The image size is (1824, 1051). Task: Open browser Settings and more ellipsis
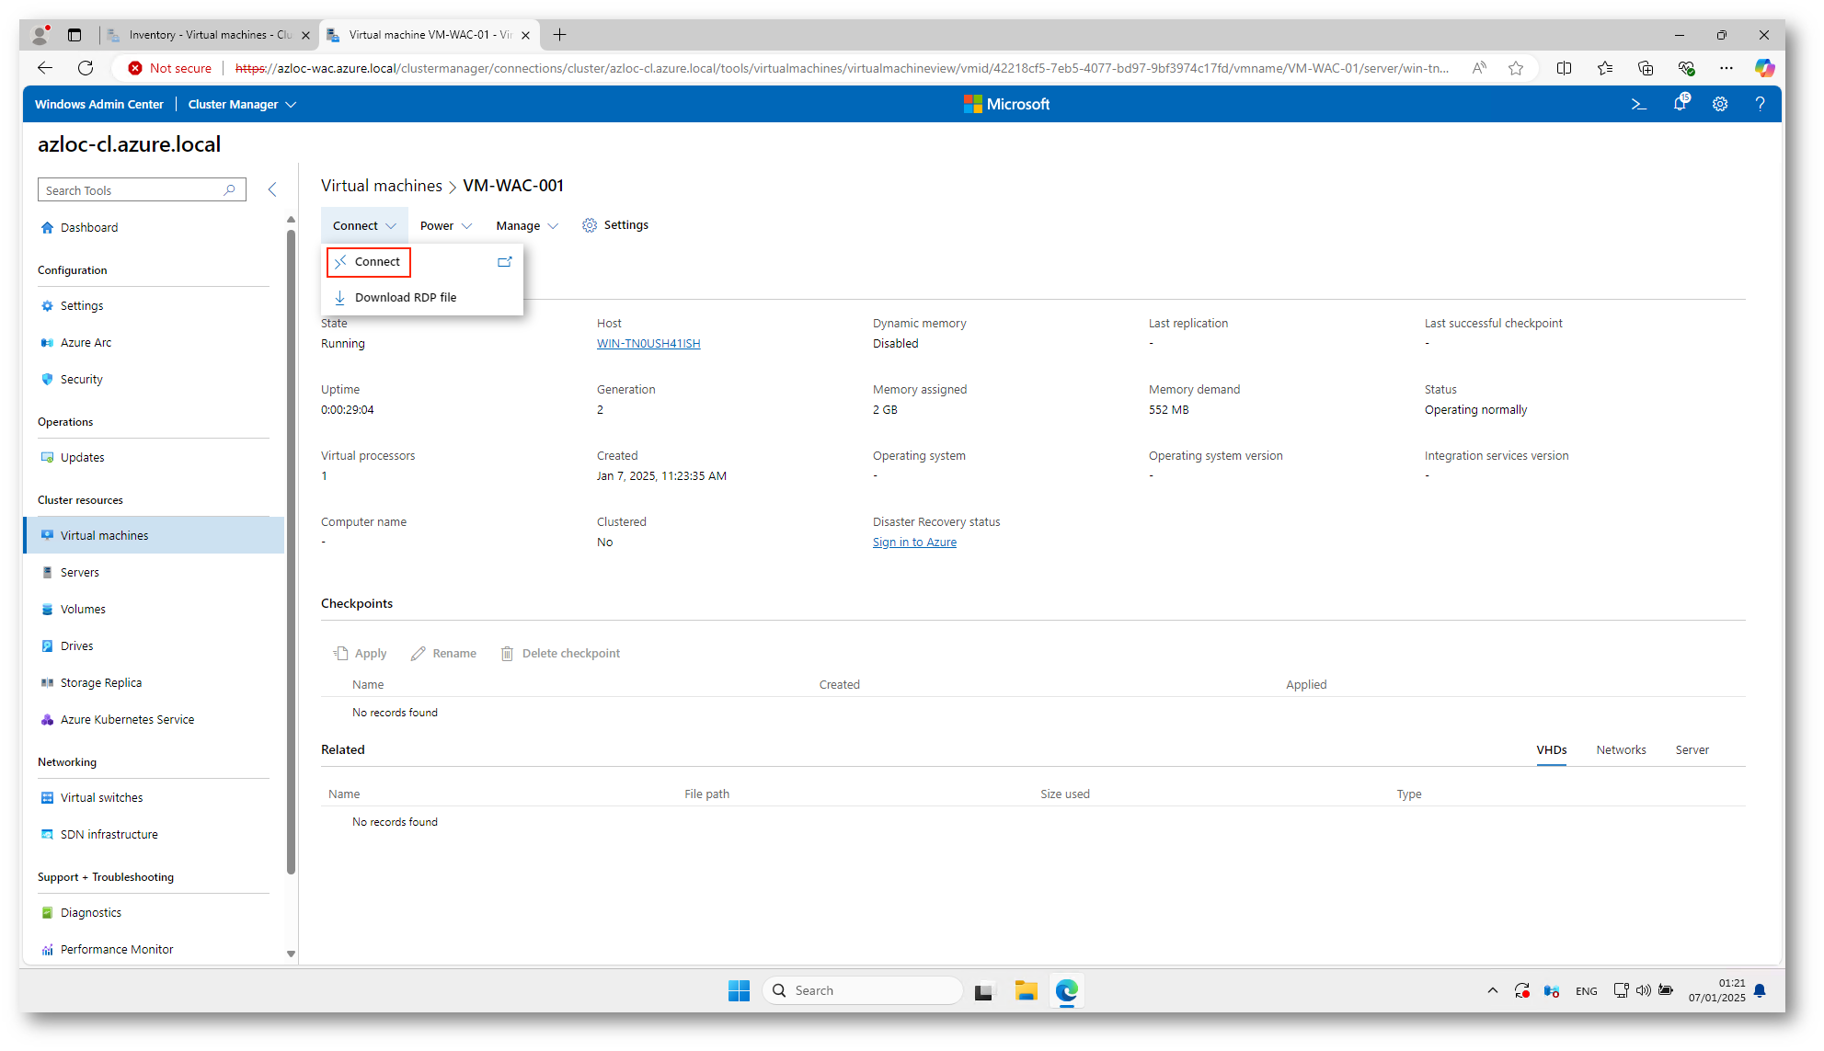coord(1726,68)
